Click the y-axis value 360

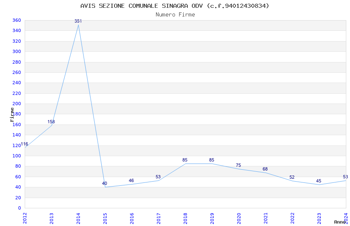17,20
